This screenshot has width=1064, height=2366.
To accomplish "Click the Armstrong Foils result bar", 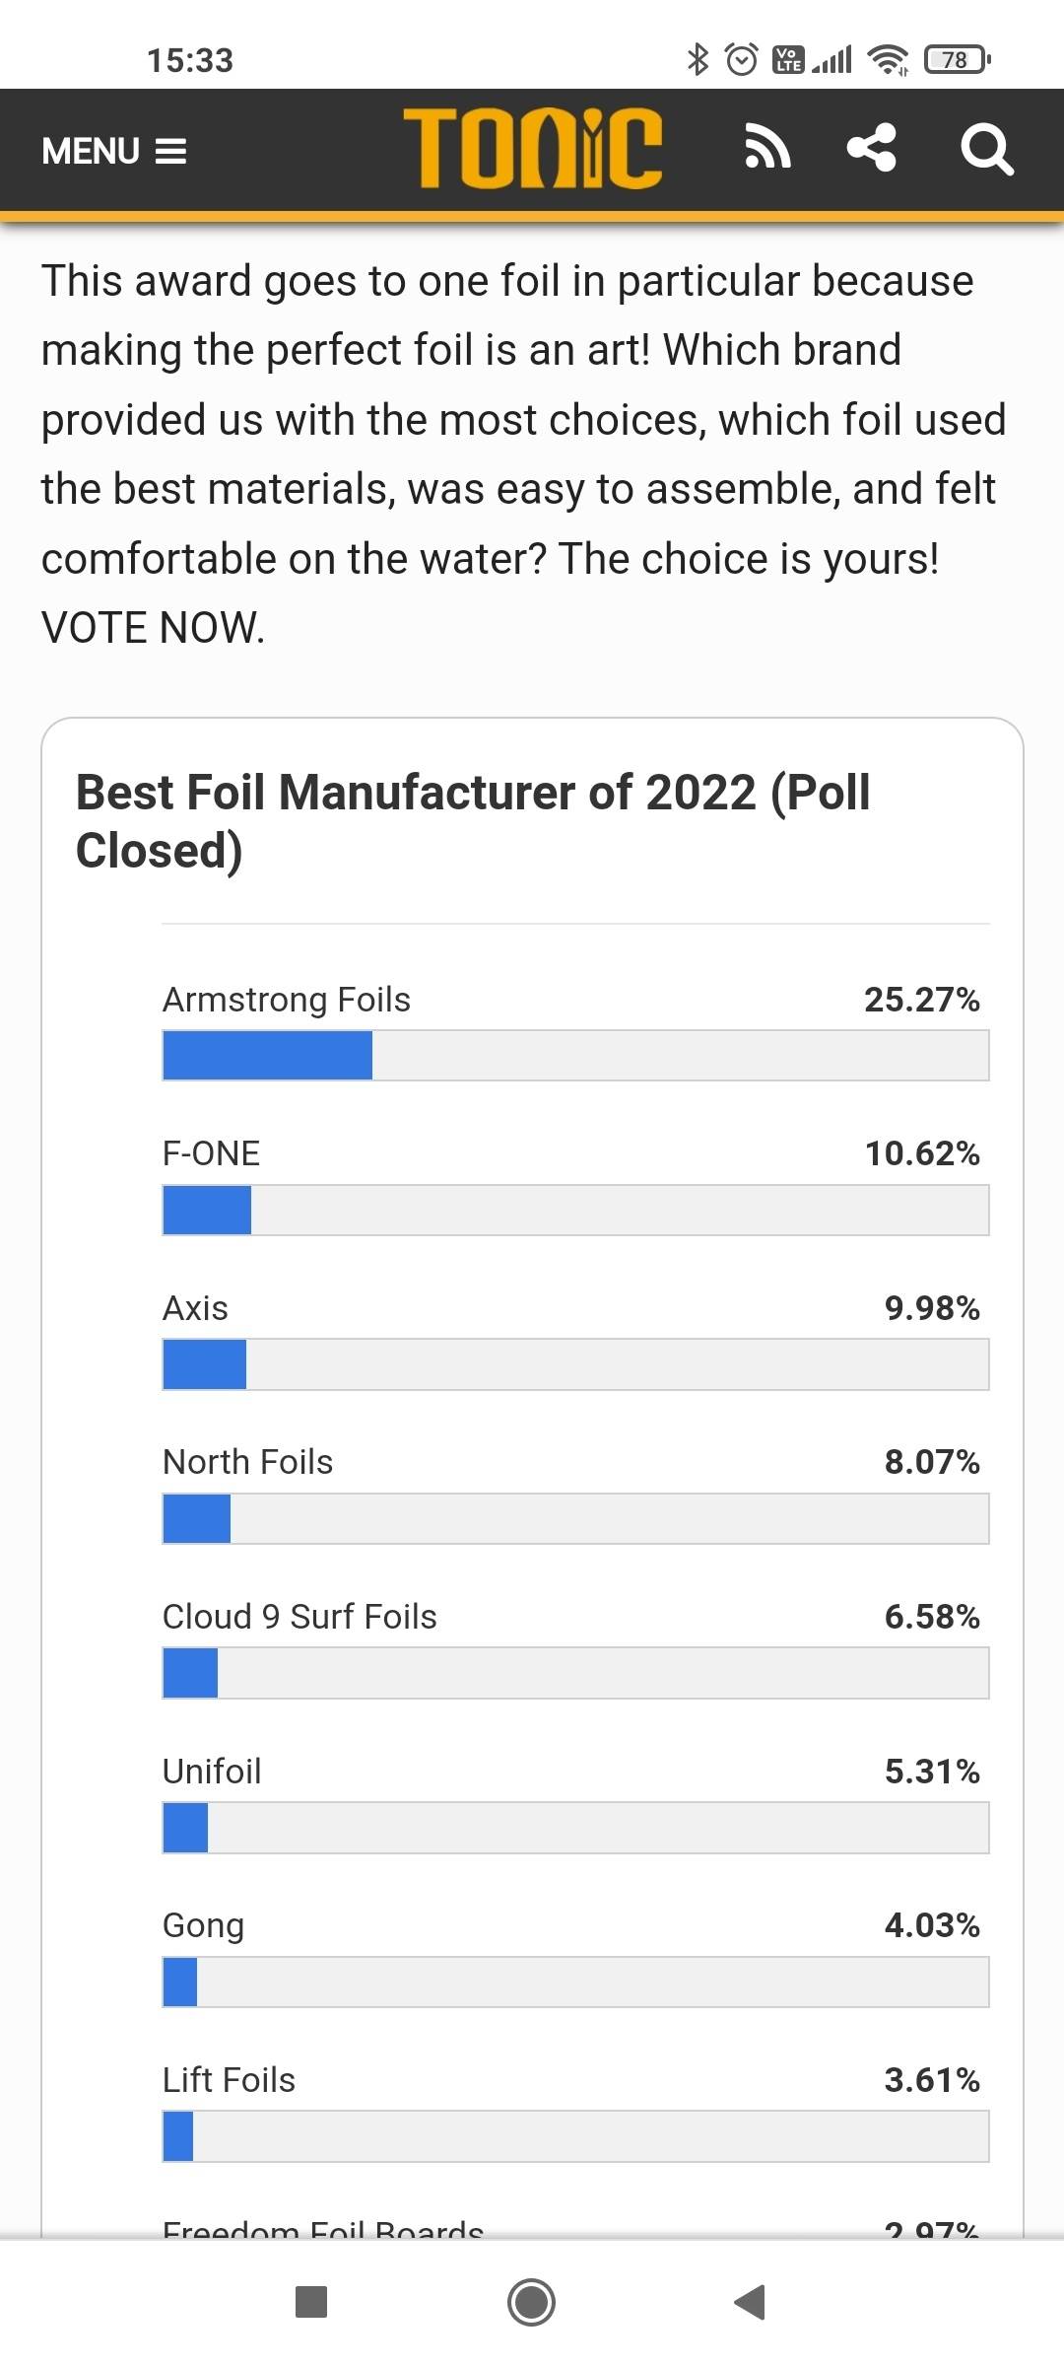I will 575,1056.
